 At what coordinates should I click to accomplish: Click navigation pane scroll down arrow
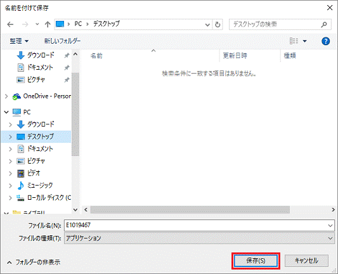tap(75, 209)
